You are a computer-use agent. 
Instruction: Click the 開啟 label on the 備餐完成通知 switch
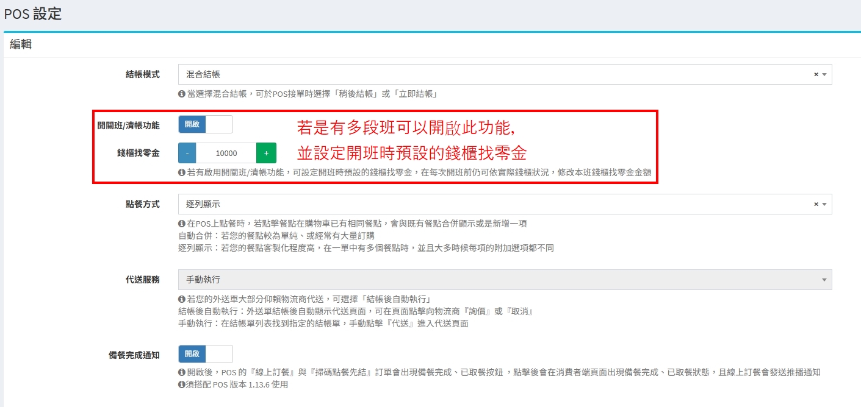[x=192, y=354]
